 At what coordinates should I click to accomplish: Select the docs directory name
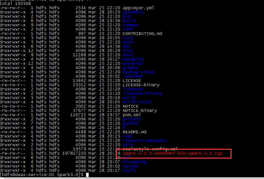(x=128, y=55)
